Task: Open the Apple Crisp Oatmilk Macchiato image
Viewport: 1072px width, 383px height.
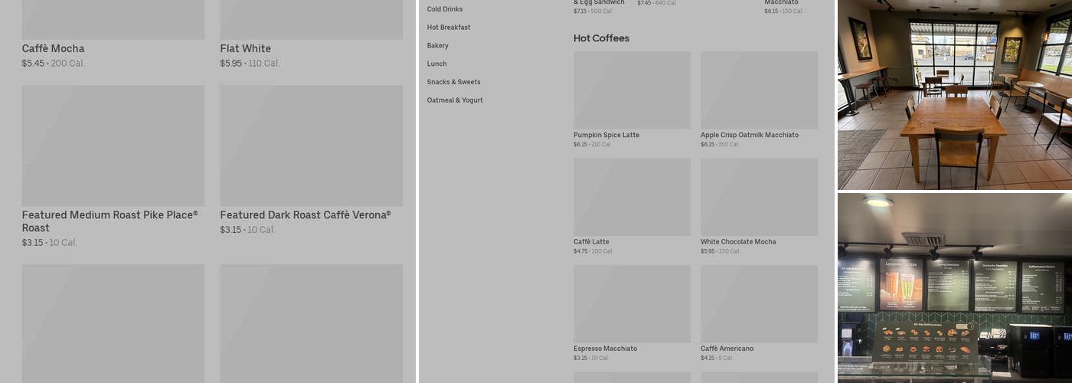Action: click(760, 90)
